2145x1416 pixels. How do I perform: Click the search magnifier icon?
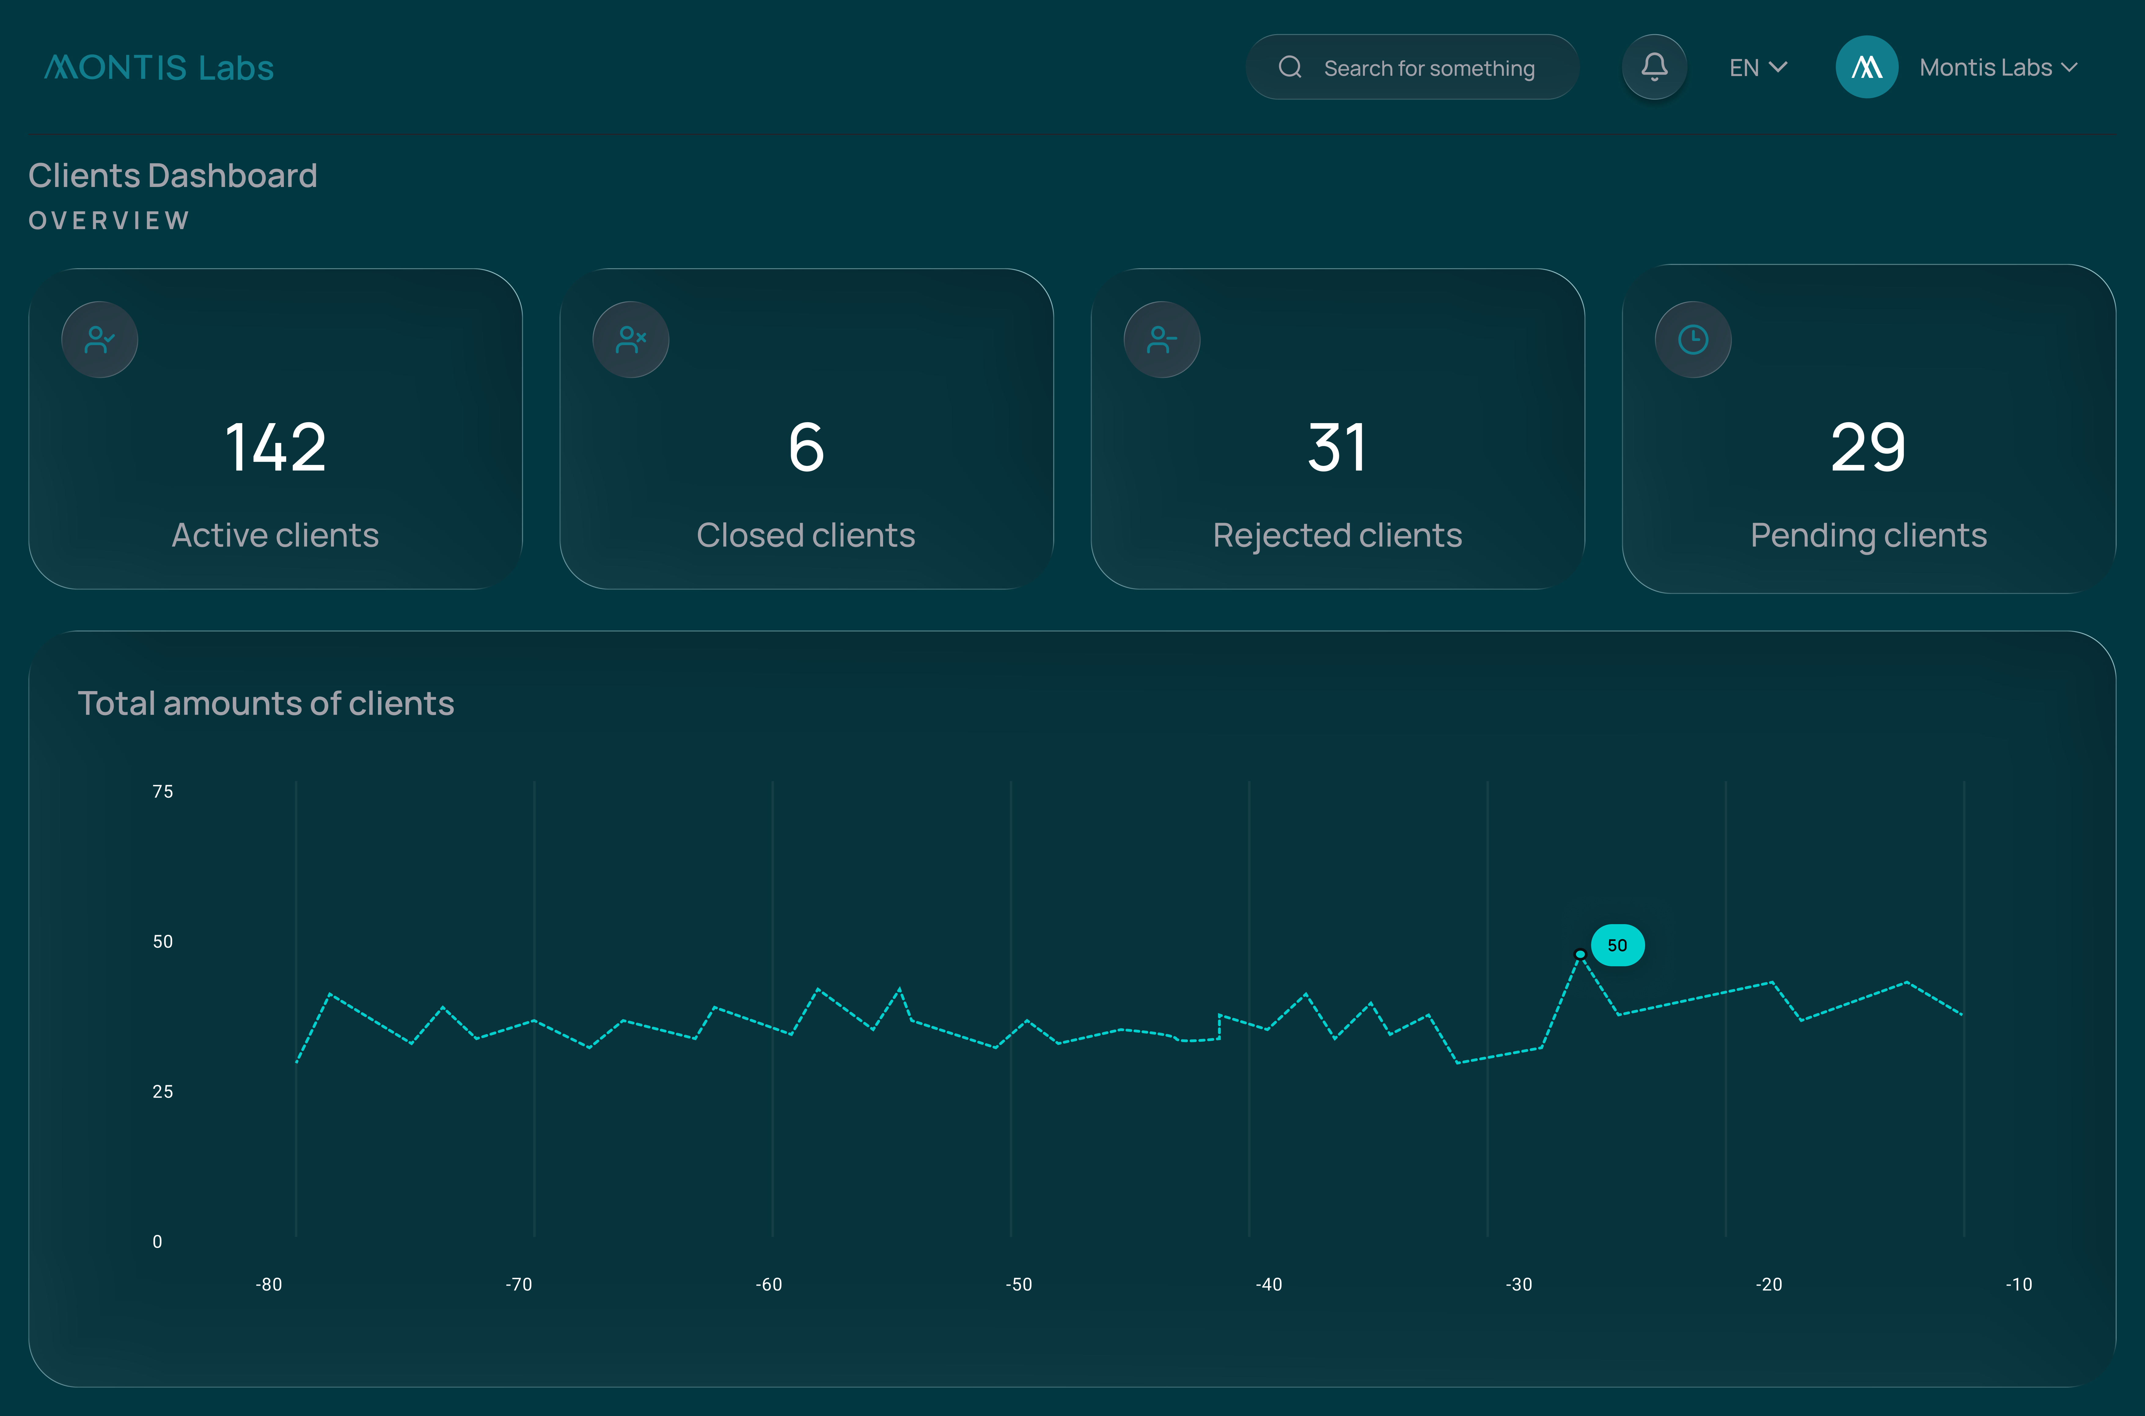pyautogui.click(x=1290, y=67)
